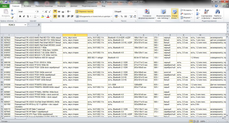Increase font size with the large A icon

46,11
